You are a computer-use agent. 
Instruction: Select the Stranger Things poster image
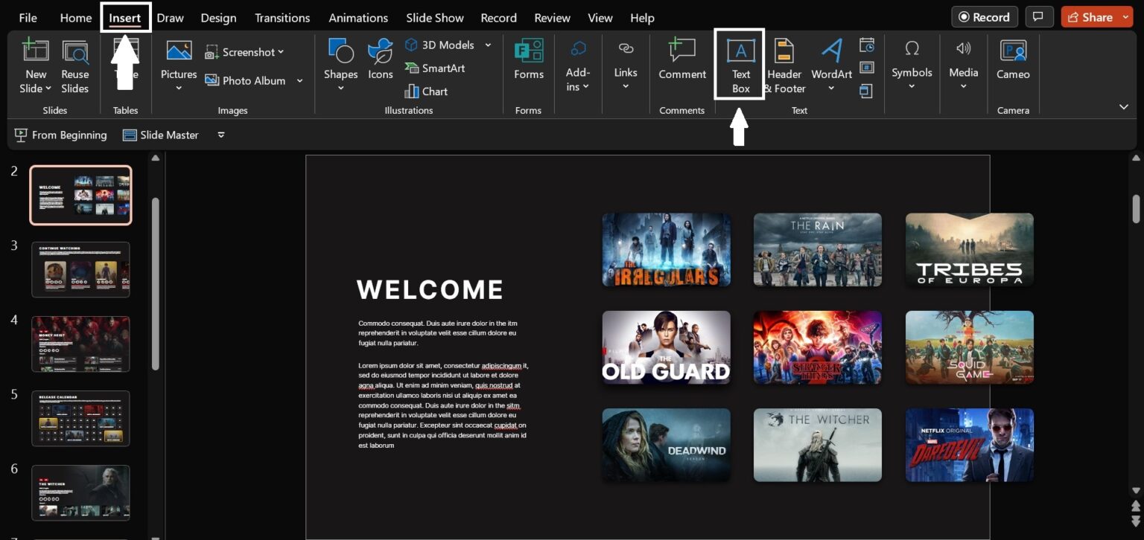[x=817, y=347]
